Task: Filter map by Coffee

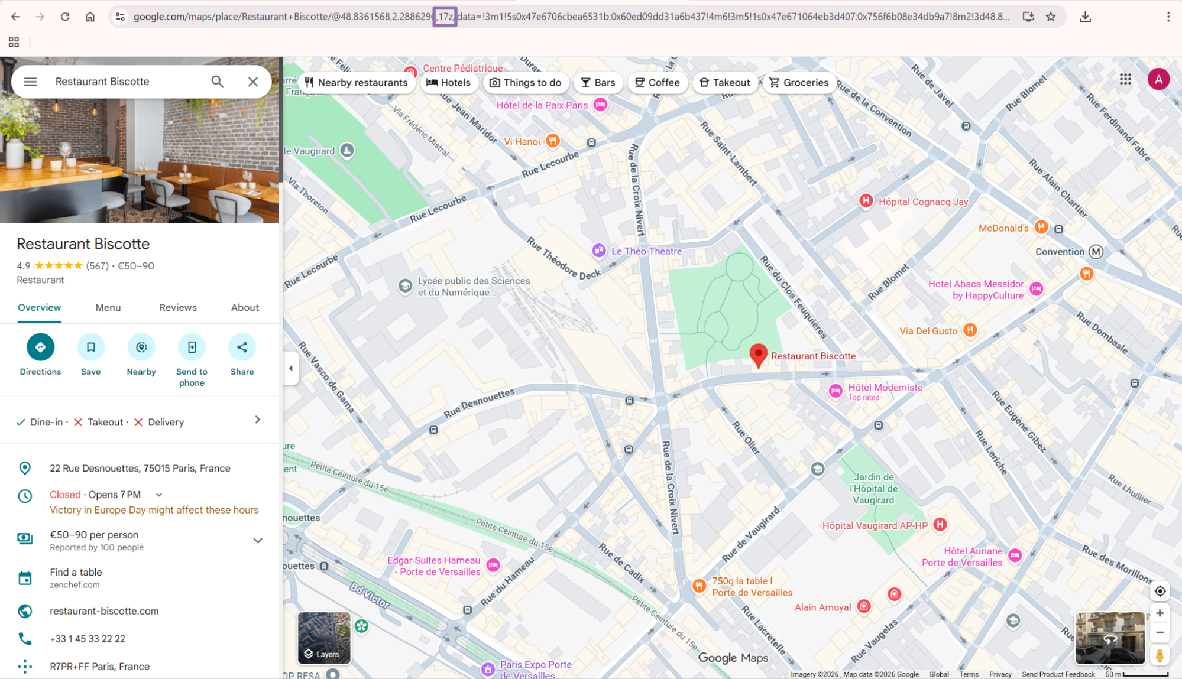Action: pyautogui.click(x=658, y=83)
